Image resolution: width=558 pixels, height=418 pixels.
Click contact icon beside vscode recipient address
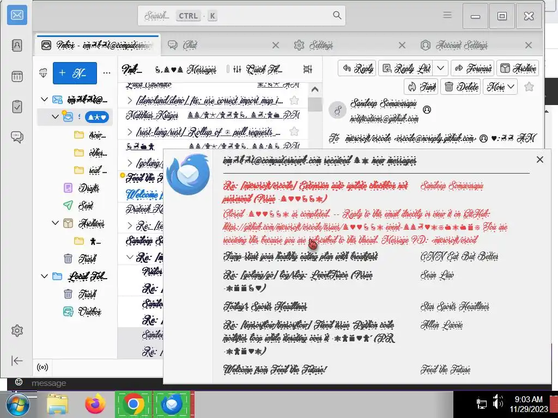pos(483,138)
